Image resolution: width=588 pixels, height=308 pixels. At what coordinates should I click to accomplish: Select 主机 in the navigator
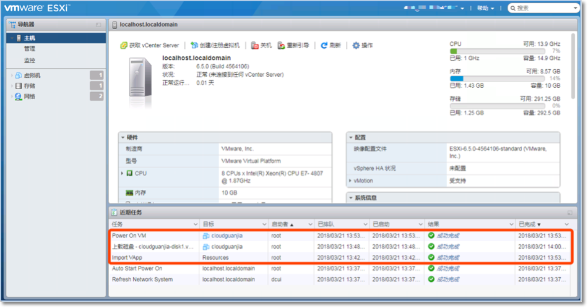(56, 38)
